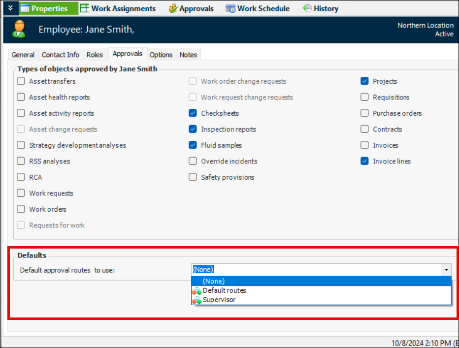Open the History view
This screenshot has width=459, height=348.
tap(321, 8)
